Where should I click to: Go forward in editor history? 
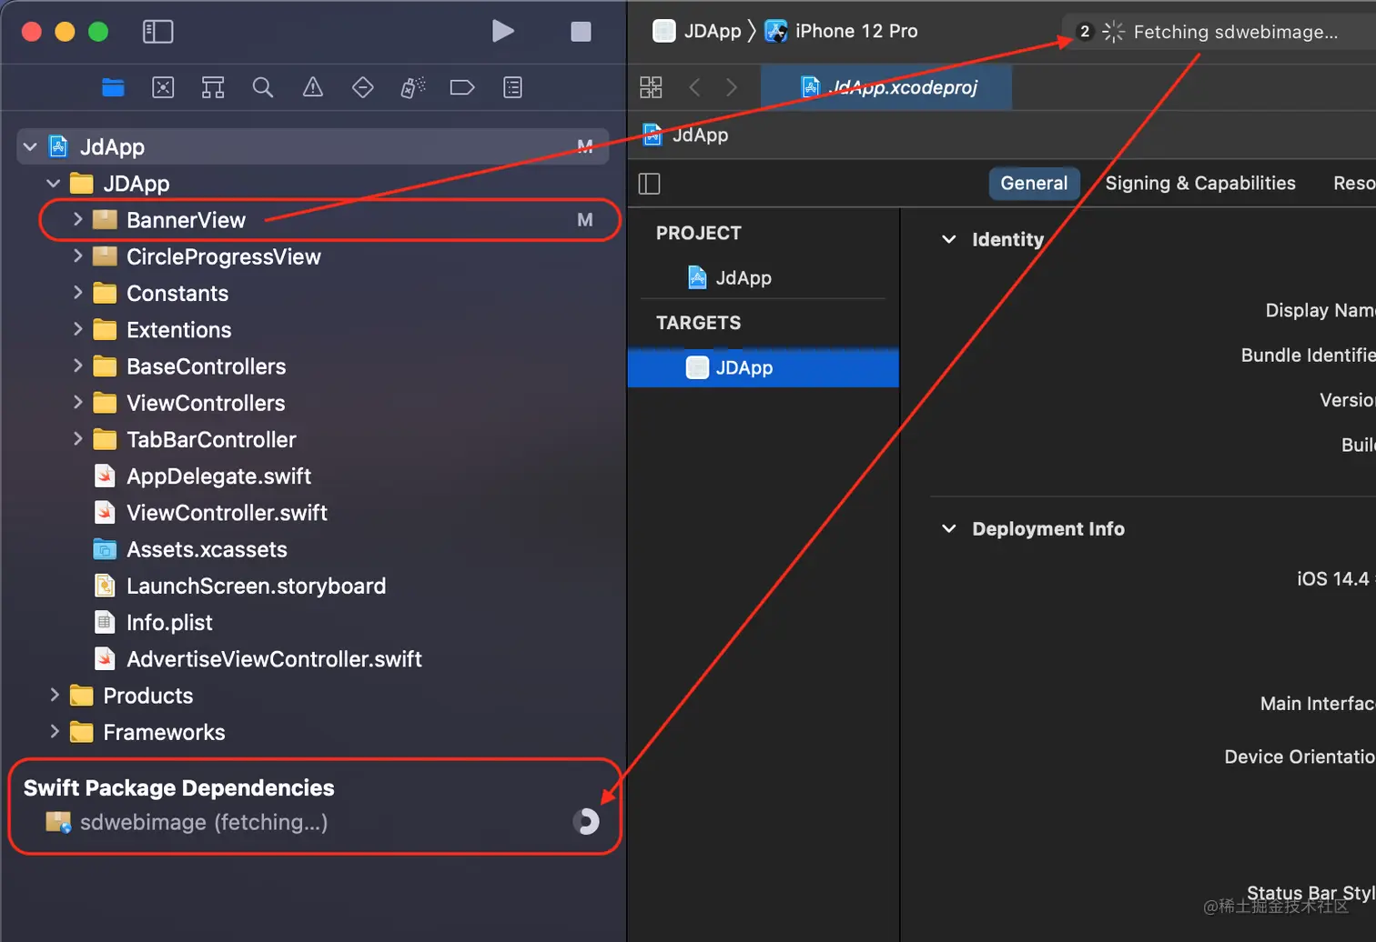[x=732, y=87]
